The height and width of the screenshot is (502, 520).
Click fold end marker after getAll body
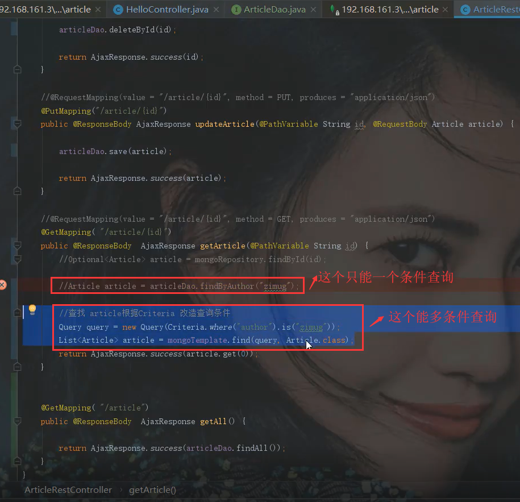(17, 461)
